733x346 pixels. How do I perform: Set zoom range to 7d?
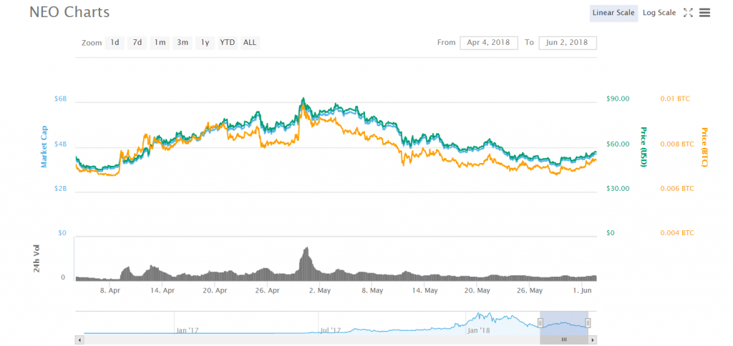[137, 42]
